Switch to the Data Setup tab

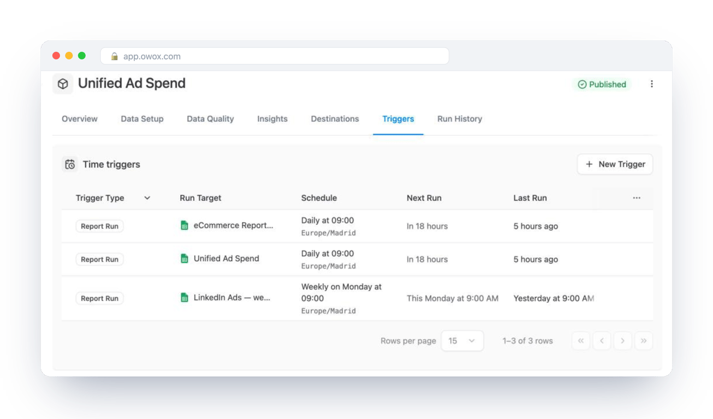pyautogui.click(x=142, y=119)
